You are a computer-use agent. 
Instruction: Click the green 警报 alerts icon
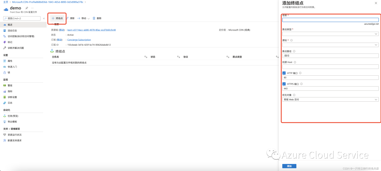[5, 85]
